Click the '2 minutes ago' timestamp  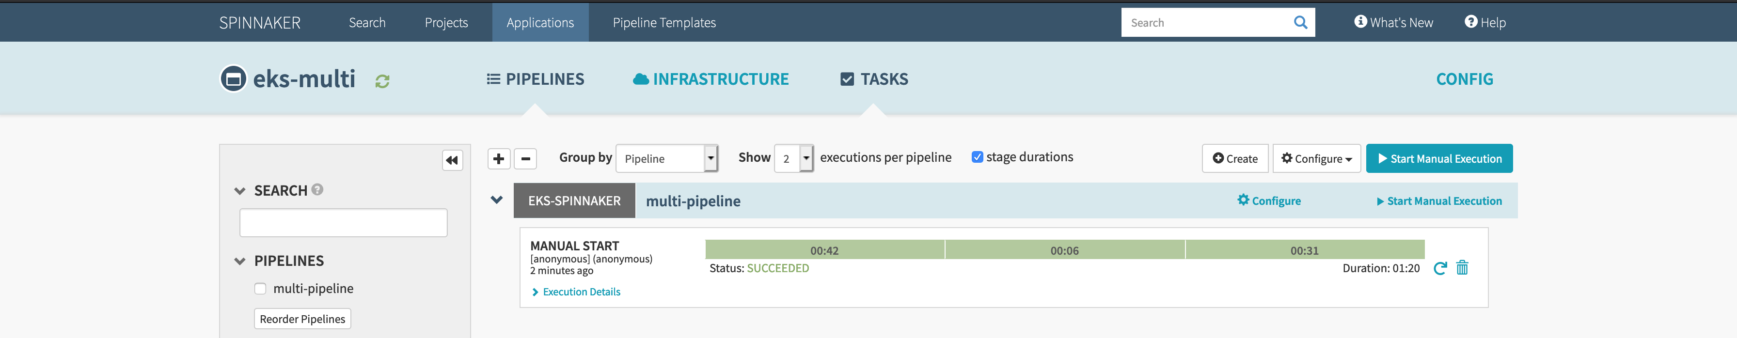coord(562,271)
